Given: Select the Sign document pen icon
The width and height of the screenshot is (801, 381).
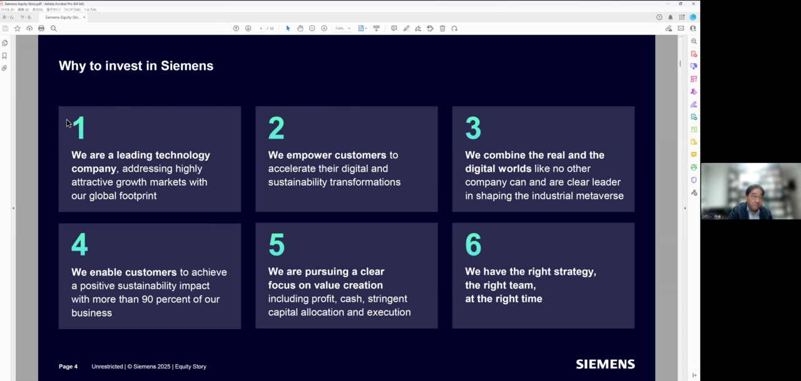Looking at the screenshot, I should click(418, 28).
